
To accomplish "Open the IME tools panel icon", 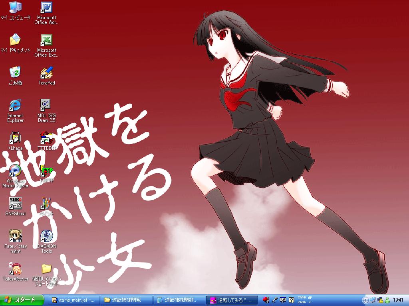I will [283, 300].
